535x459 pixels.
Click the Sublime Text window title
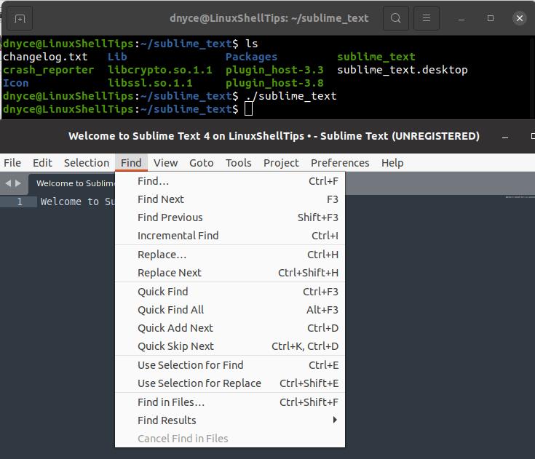[274, 136]
